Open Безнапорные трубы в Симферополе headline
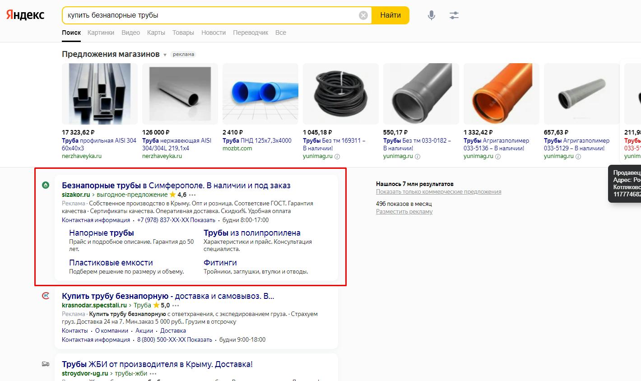The height and width of the screenshot is (381, 641). [176, 186]
